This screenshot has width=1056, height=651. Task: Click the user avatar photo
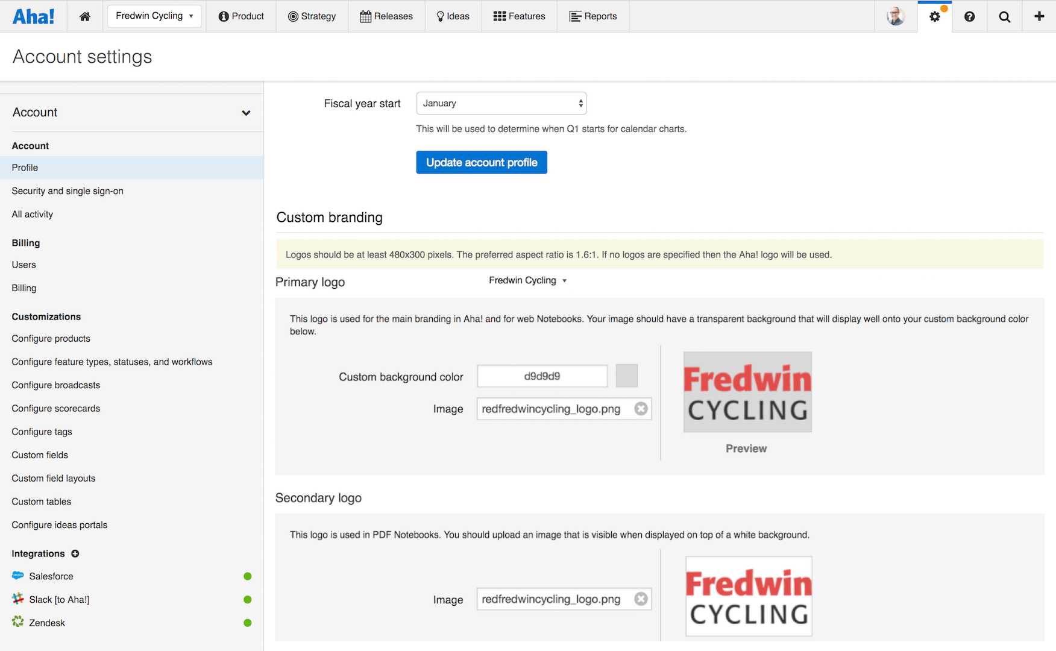896,16
